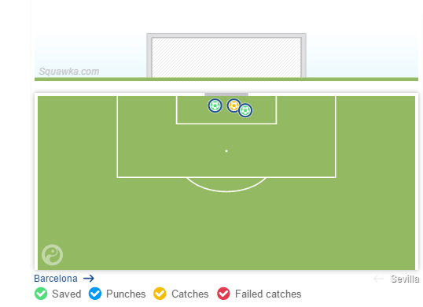The image size is (423, 307).
Task: Toggle the Catches filter checkmark
Action: (160, 294)
